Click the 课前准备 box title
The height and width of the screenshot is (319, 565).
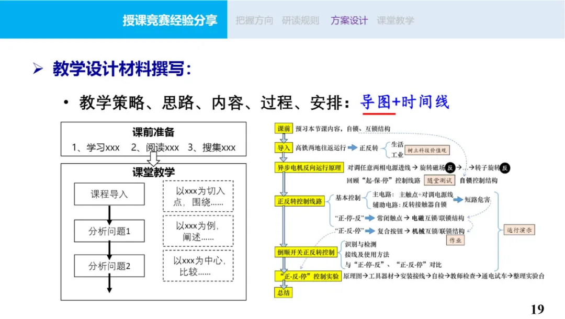pyautogui.click(x=153, y=132)
